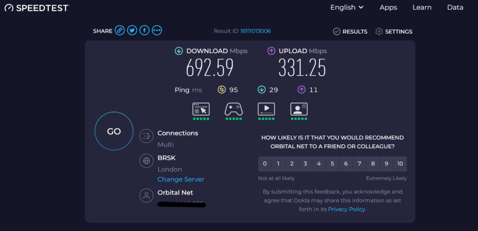Screen dimensions: 478x231
Task: Rate recommendation score 0
Action: (265, 164)
